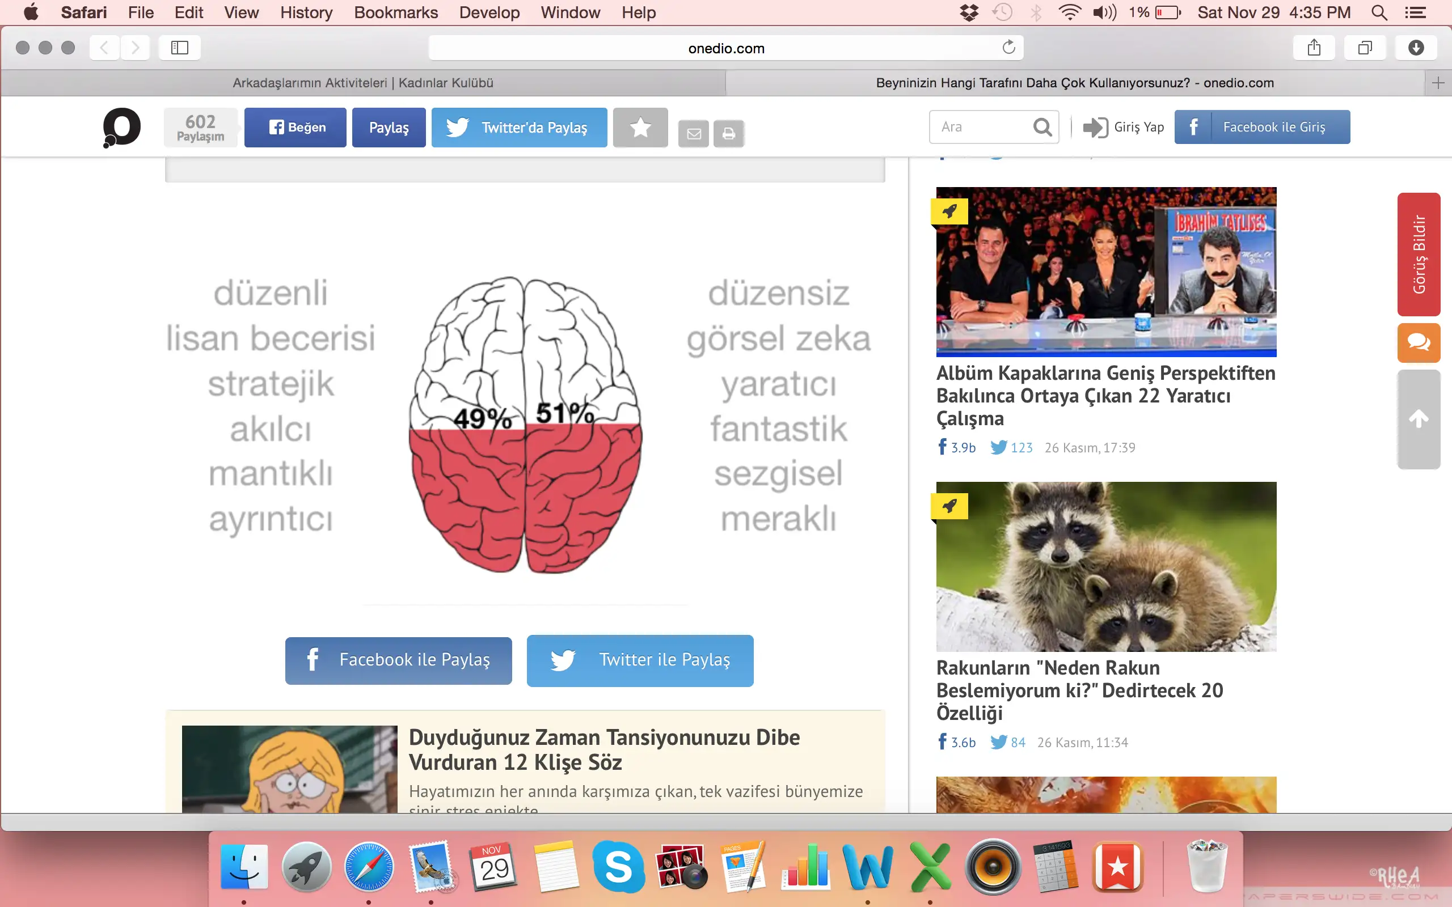Open Calculator from the Dock
This screenshot has width=1452, height=907.
(x=1055, y=867)
